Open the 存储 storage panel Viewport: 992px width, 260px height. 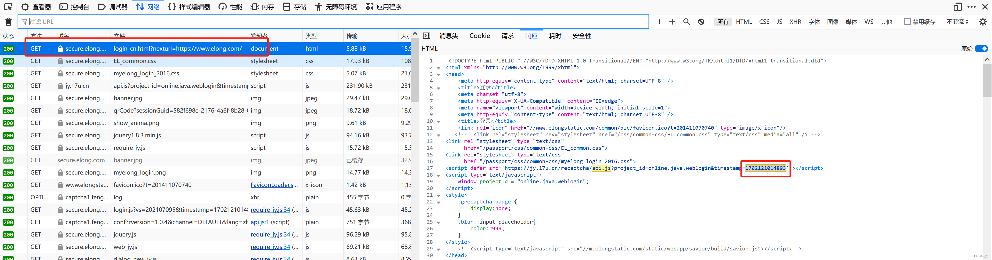pyautogui.click(x=295, y=6)
